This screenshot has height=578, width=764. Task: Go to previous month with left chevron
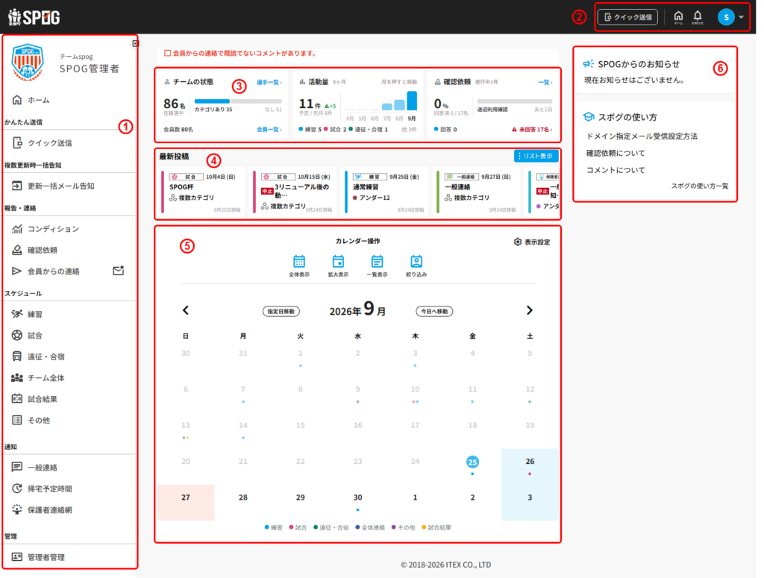[x=186, y=310]
